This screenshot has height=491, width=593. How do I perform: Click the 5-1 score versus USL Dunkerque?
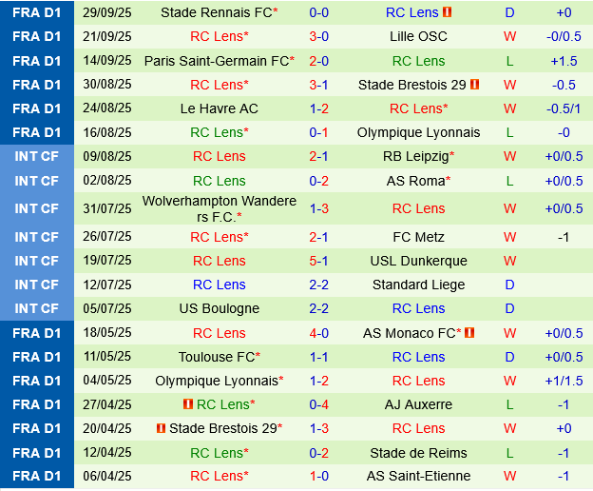[319, 261]
